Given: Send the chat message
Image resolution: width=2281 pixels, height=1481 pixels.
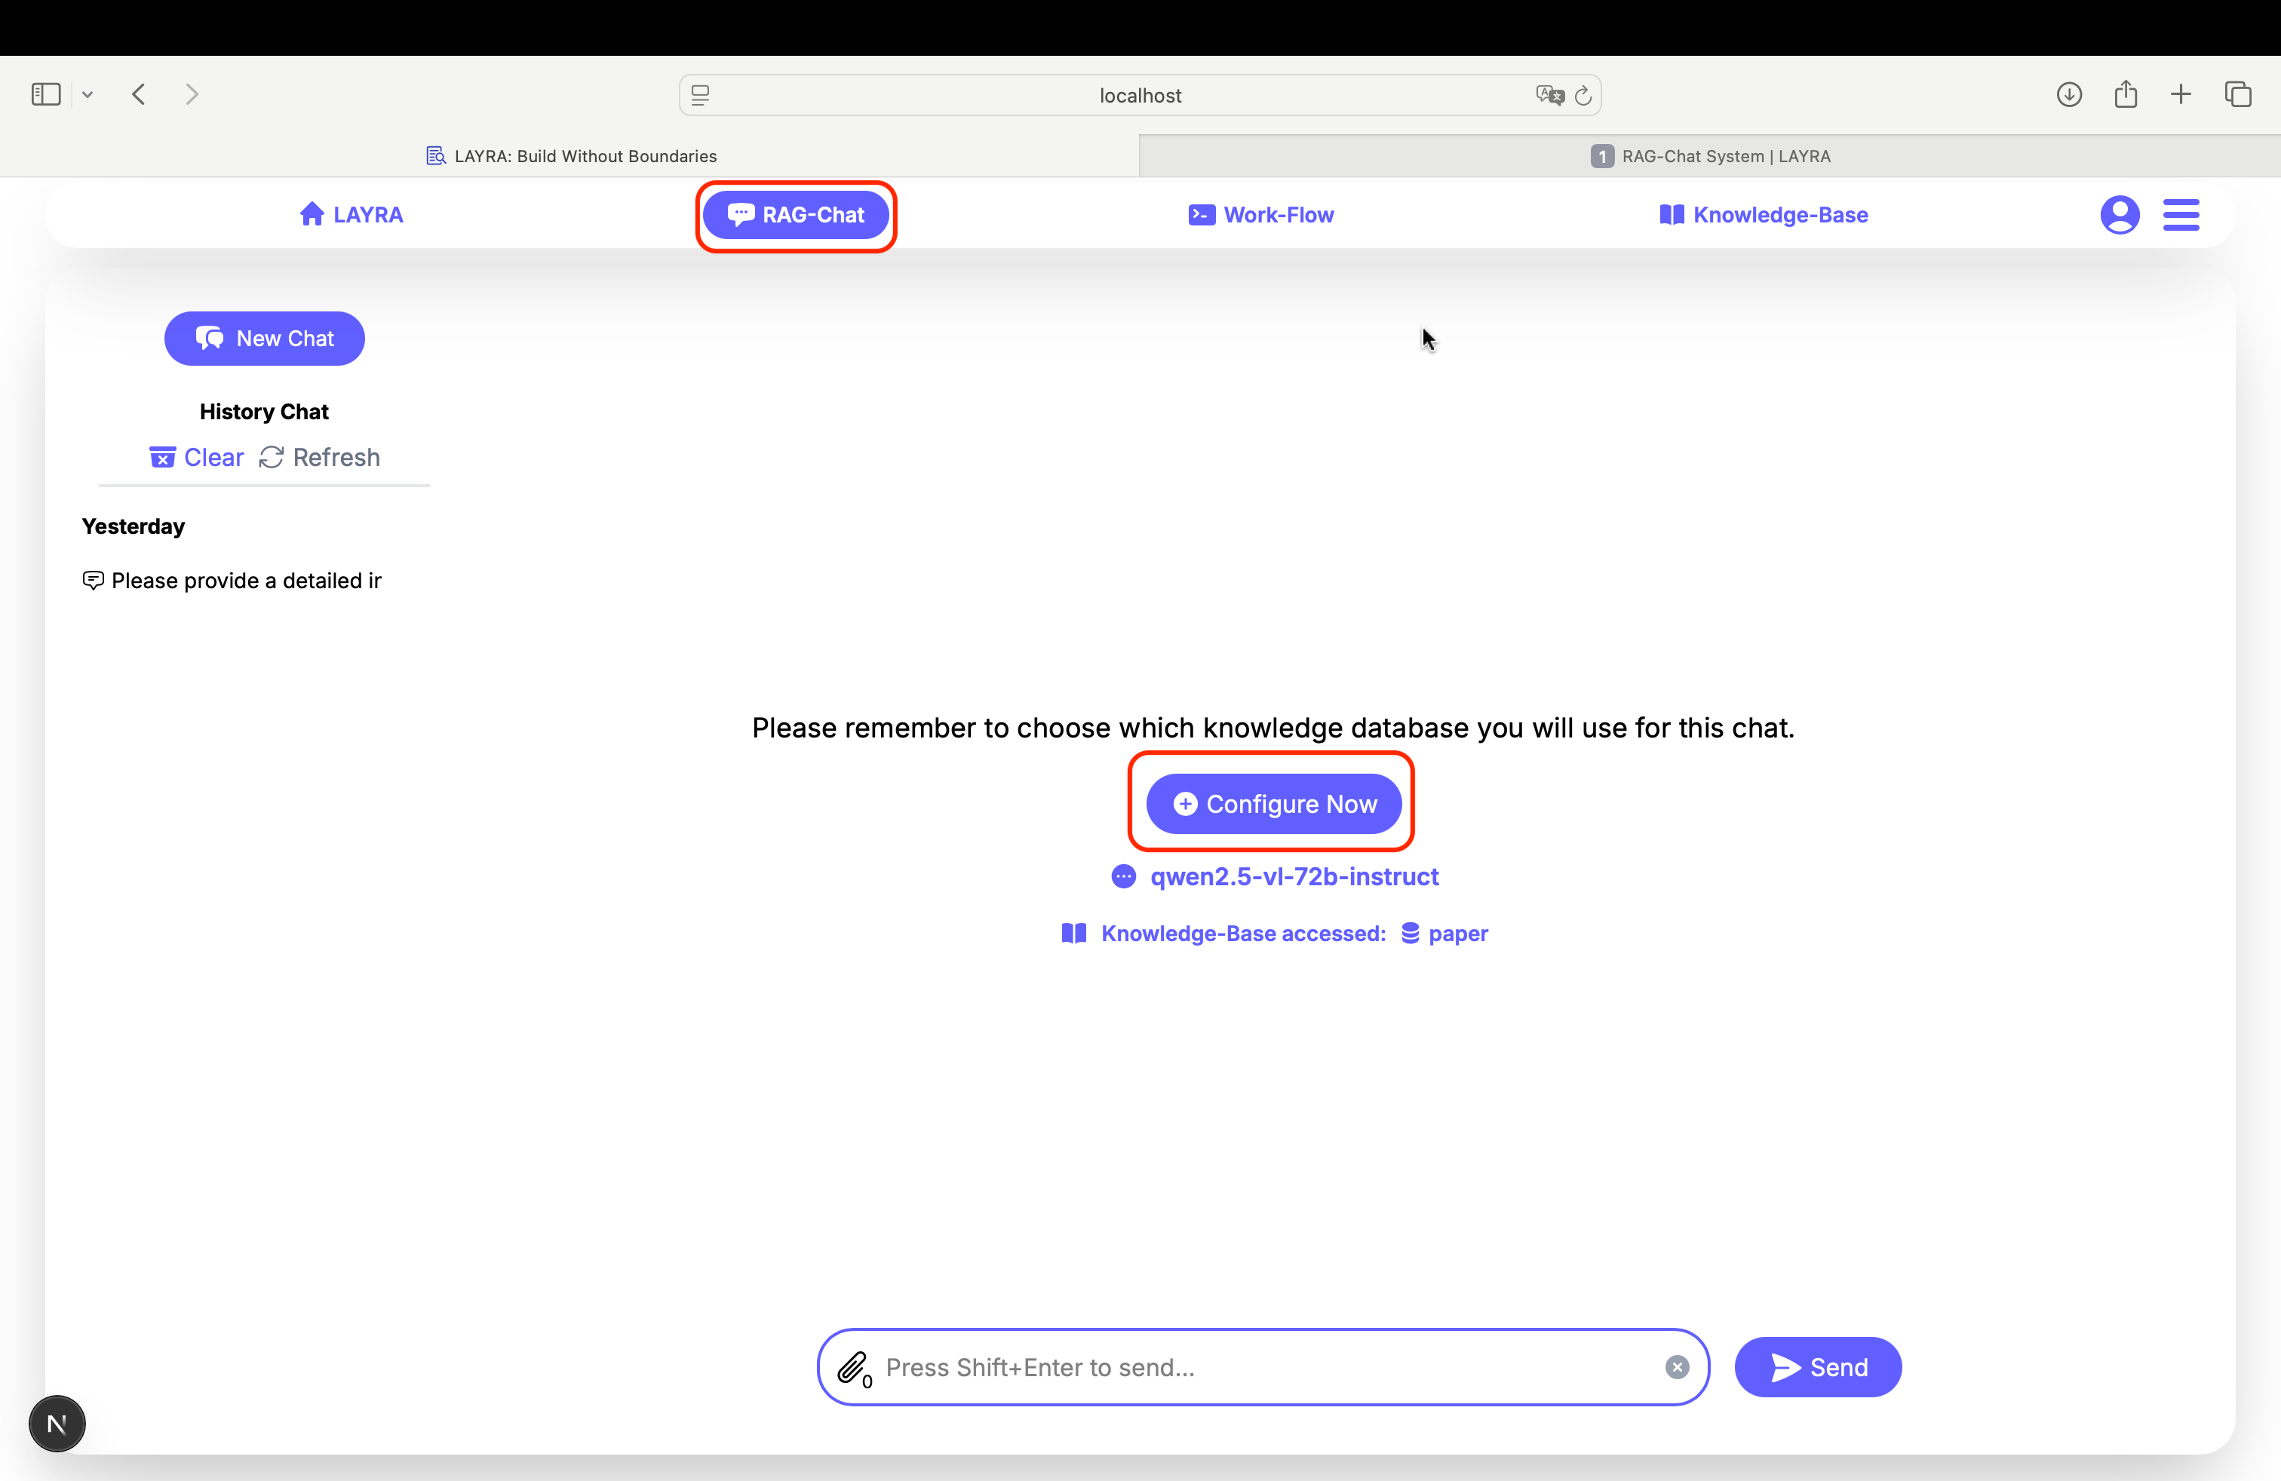Looking at the screenshot, I should click(1817, 1367).
